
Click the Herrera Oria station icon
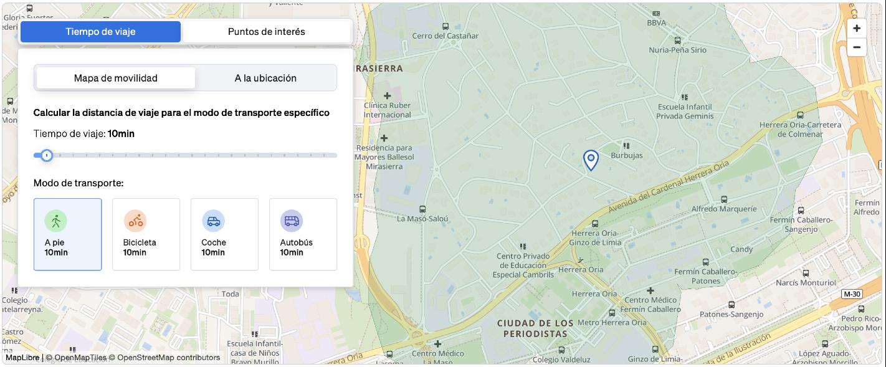581,259
